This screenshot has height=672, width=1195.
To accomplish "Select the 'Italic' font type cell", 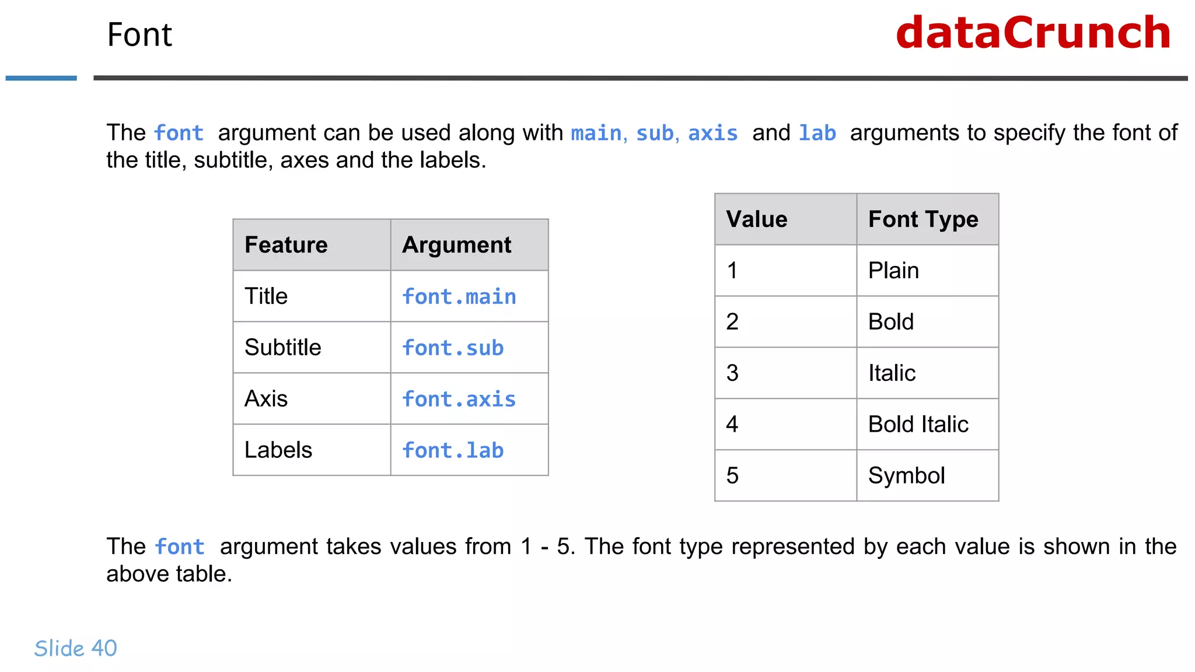I will [x=927, y=373].
